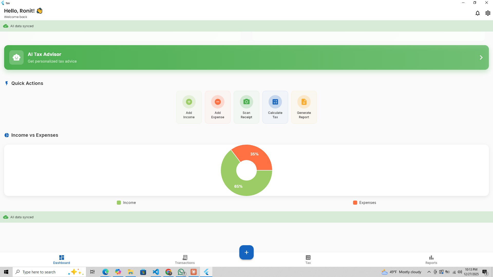Click the green Income legend swatch
Image resolution: width=493 pixels, height=277 pixels.
pos(119,202)
